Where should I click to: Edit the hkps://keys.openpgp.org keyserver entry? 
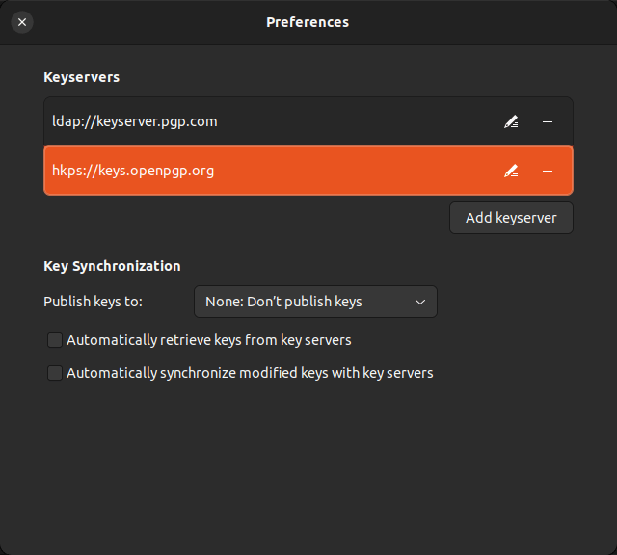(511, 171)
